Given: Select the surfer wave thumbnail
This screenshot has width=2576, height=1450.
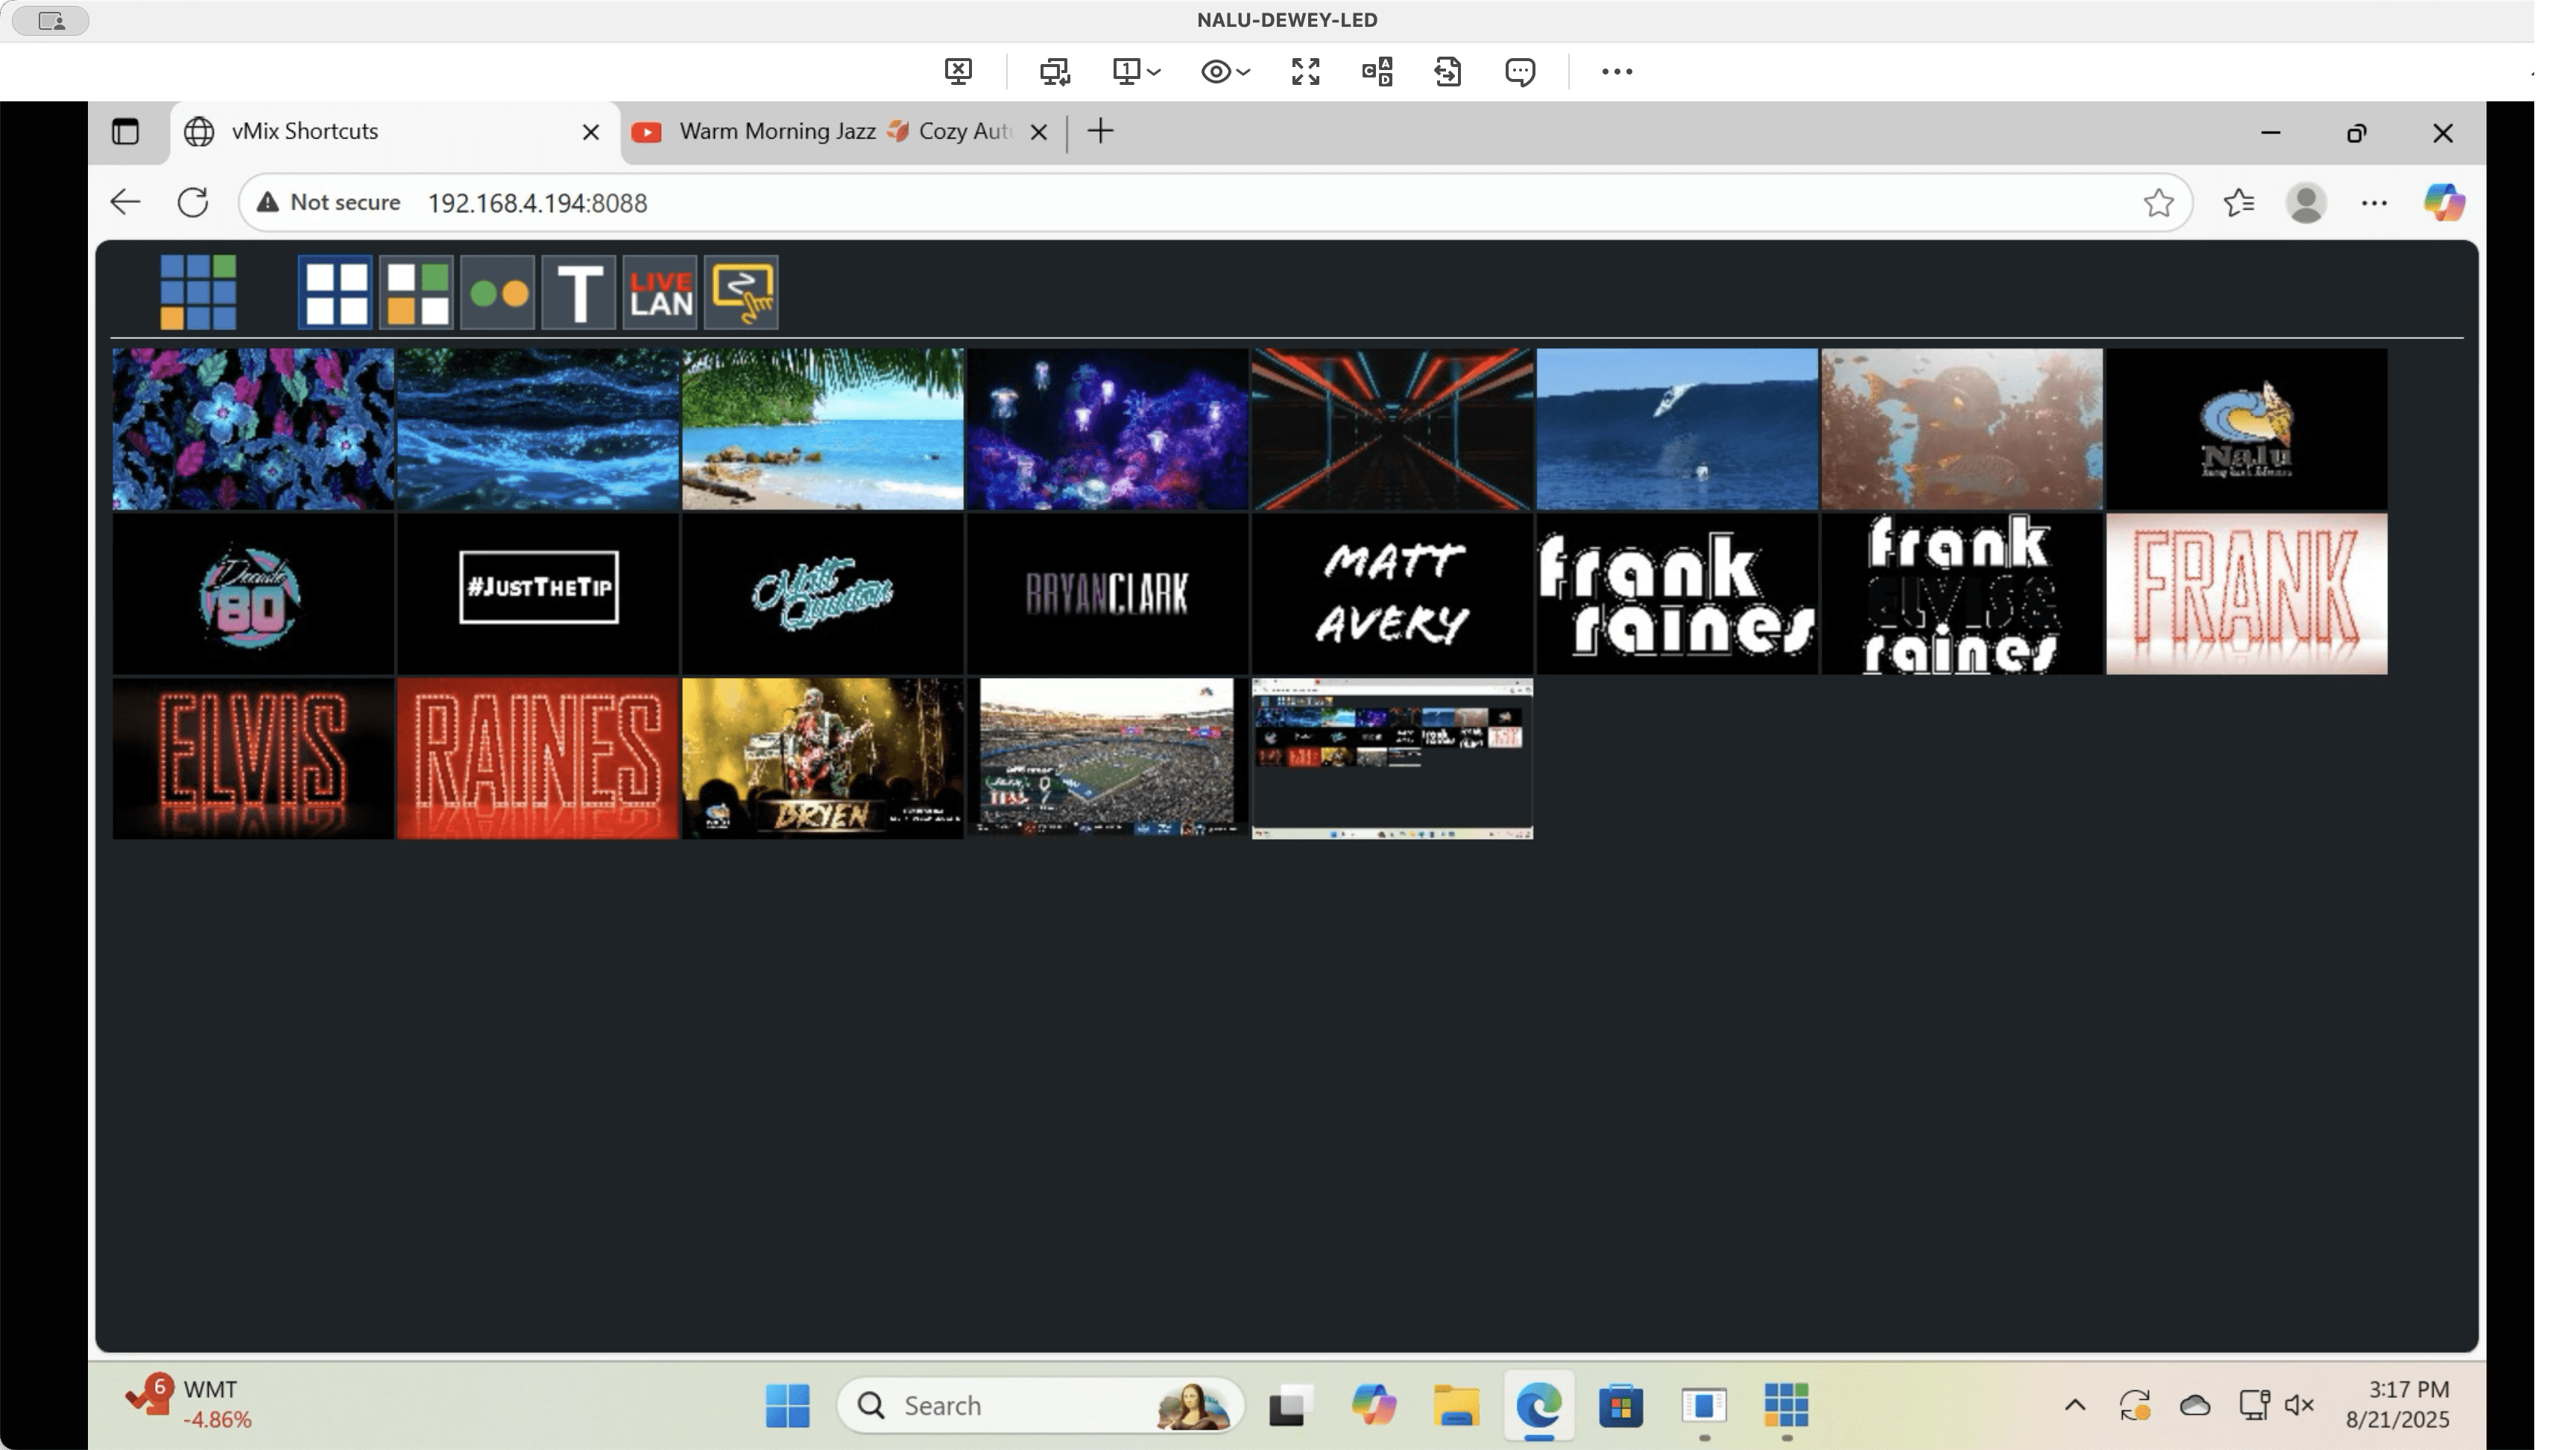Looking at the screenshot, I should coord(1677,429).
